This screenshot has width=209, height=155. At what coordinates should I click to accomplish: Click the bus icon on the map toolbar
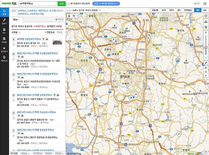coord(69,16)
